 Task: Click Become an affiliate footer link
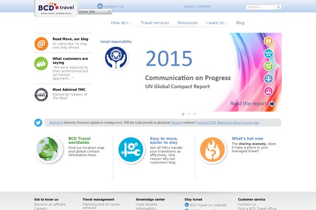(50, 204)
